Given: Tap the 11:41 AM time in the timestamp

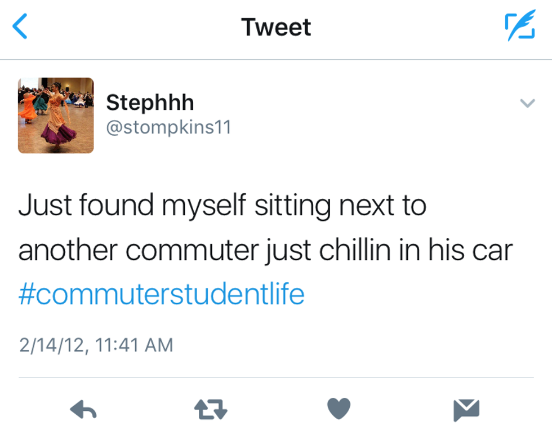Looking at the screenshot, I should coord(133,345).
